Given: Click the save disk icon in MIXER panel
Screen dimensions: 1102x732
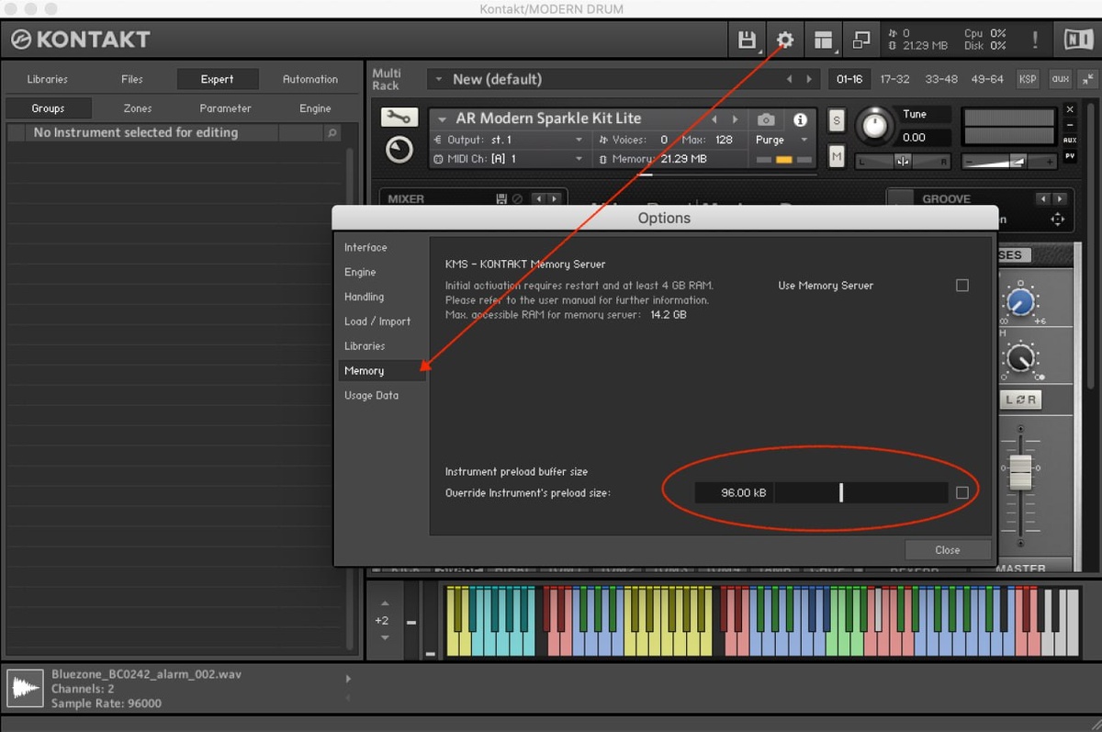Looking at the screenshot, I should coord(501,198).
